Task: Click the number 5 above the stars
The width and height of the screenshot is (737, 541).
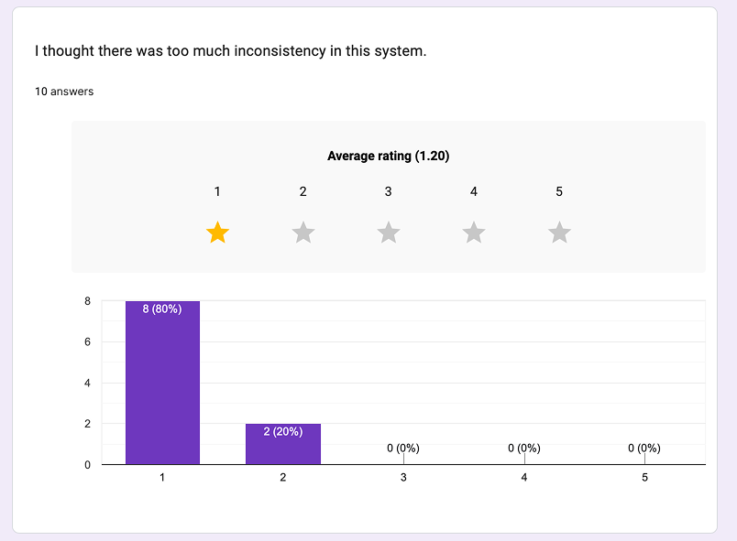Action: (559, 191)
